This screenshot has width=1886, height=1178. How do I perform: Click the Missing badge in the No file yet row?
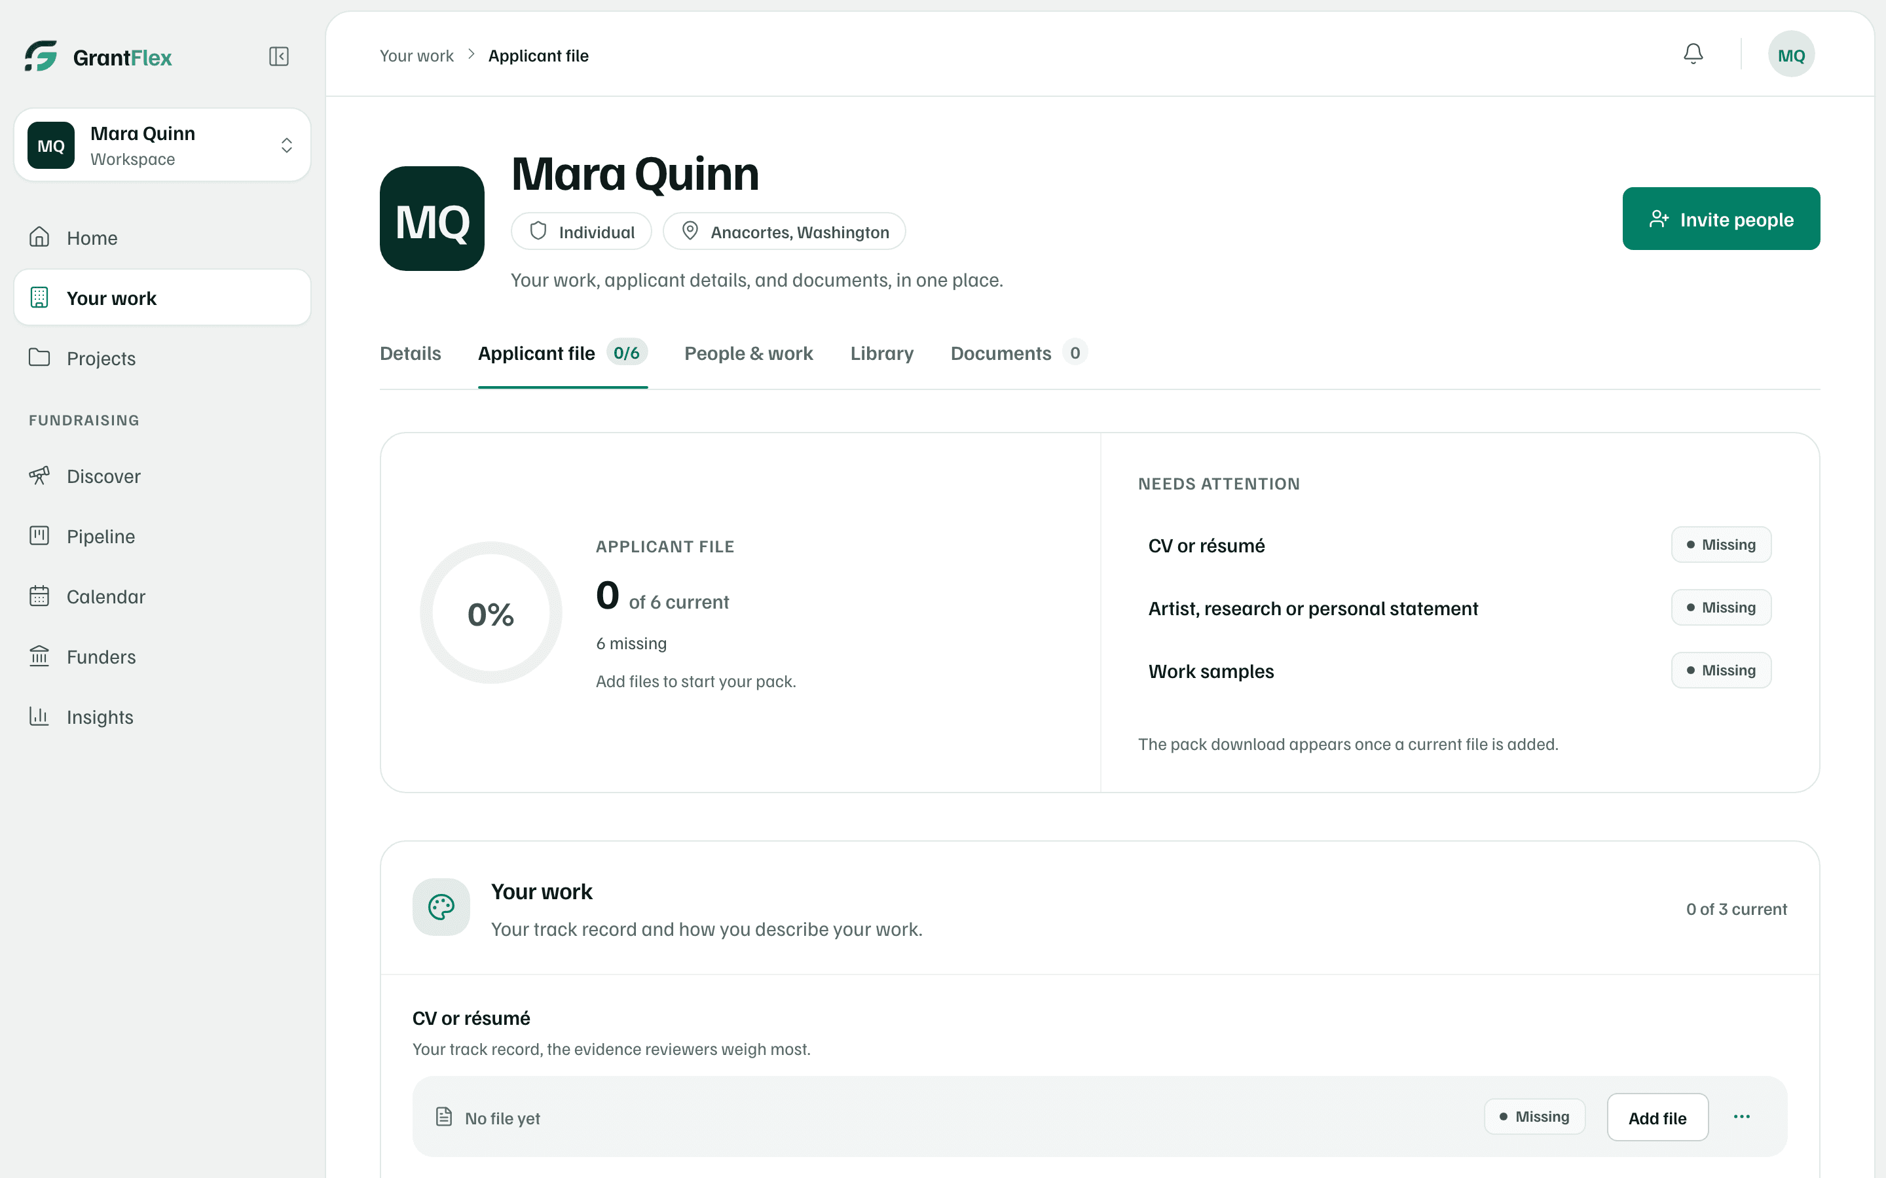click(1534, 1116)
